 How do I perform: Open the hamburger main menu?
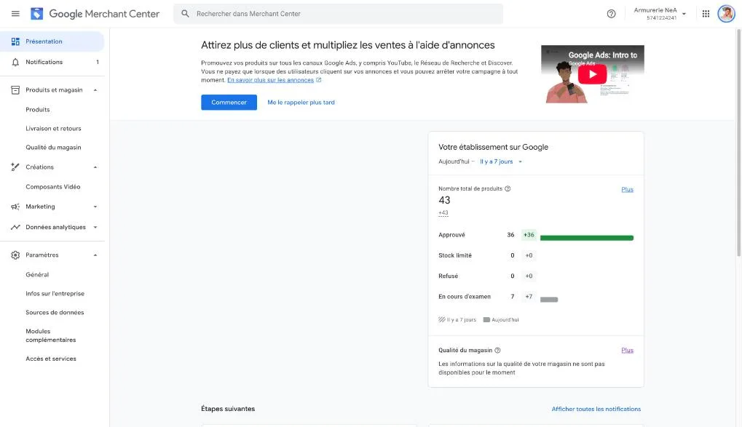pos(15,14)
